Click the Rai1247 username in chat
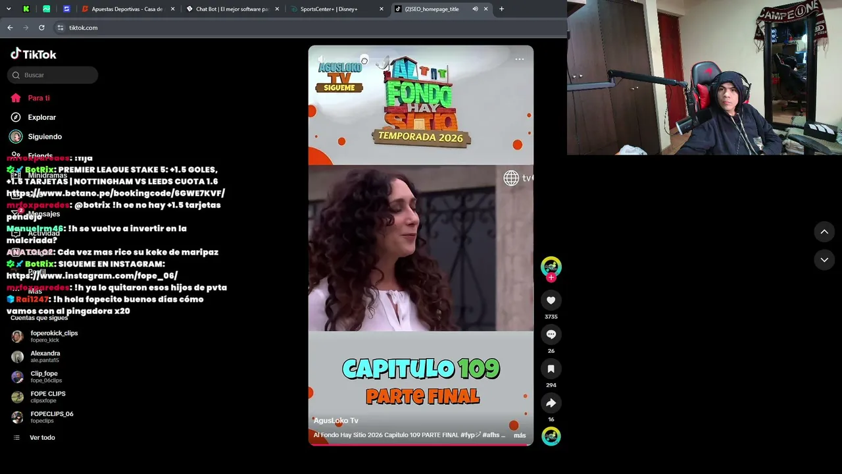The height and width of the screenshot is (474, 842). point(32,300)
